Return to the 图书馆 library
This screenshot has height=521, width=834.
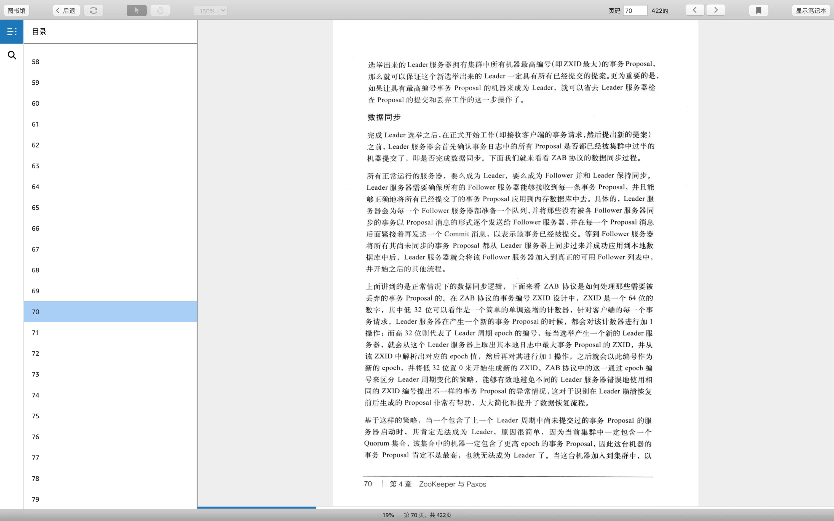click(x=17, y=10)
